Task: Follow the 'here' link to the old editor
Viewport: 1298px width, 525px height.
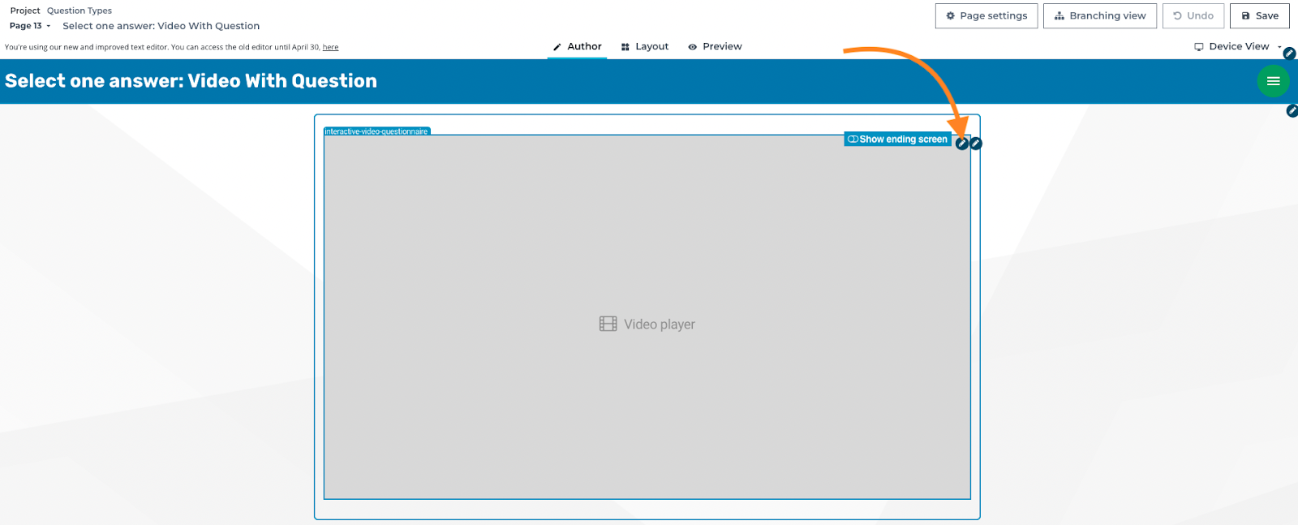Action: (x=330, y=47)
